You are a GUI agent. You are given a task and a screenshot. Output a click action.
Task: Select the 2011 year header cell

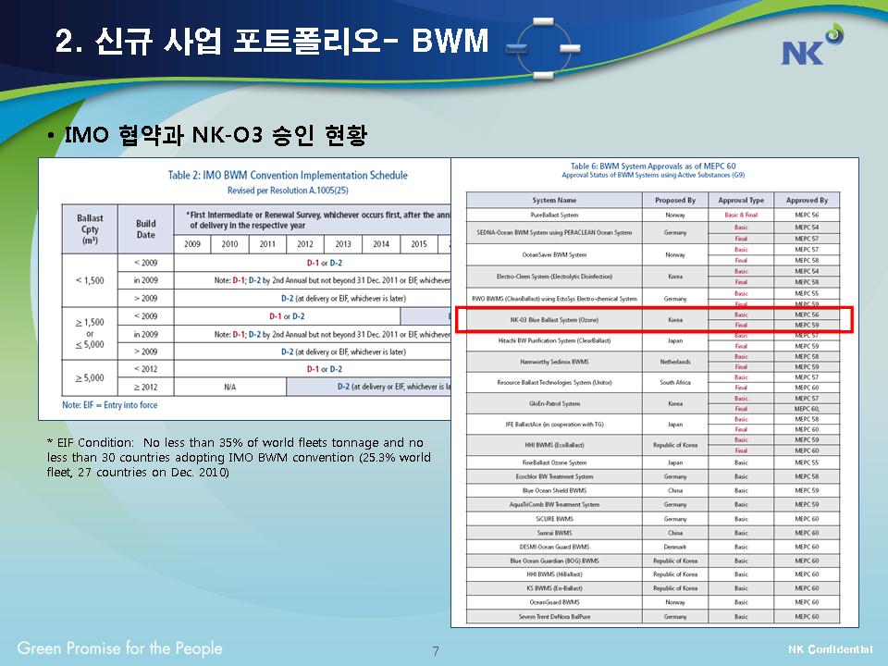(267, 244)
